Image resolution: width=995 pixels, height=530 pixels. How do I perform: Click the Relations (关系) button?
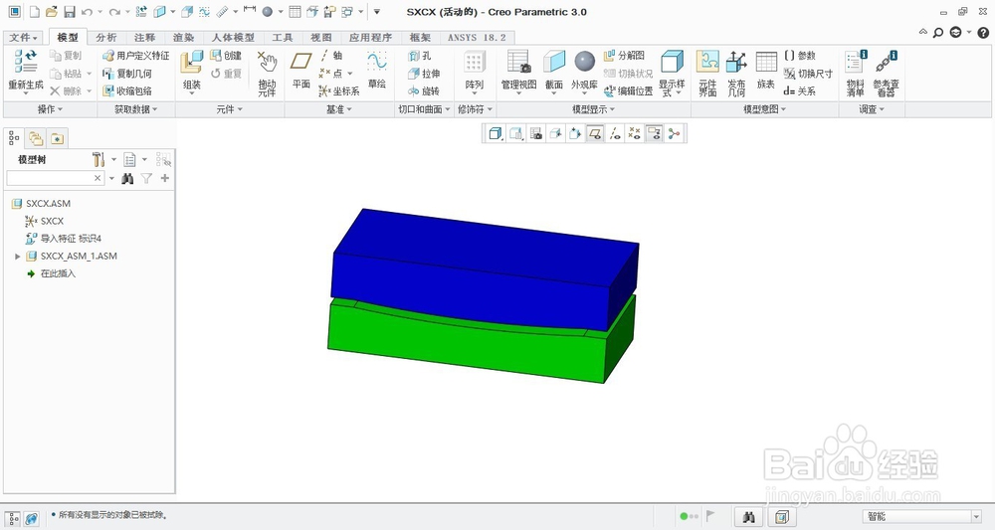coord(800,91)
